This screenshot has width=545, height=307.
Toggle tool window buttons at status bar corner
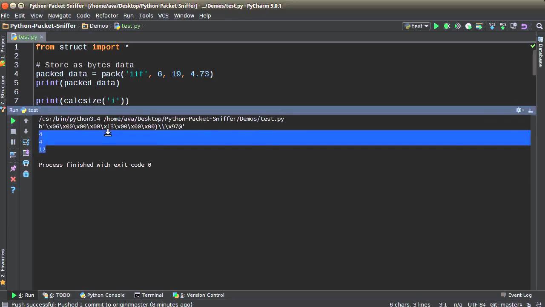tap(5, 304)
